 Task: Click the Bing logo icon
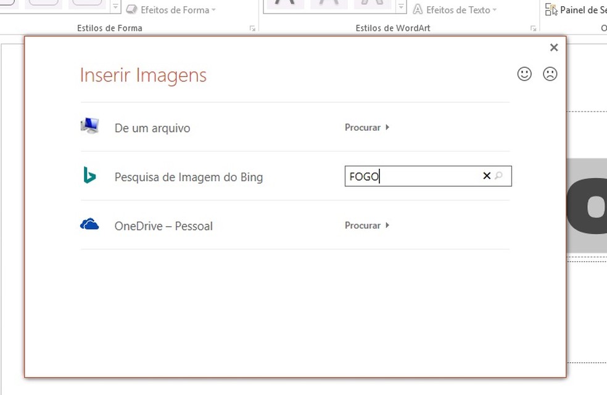(x=89, y=175)
